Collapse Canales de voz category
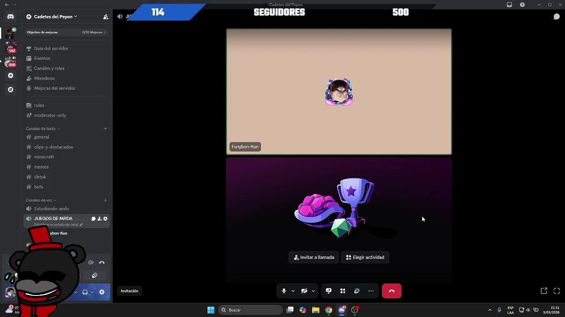 point(41,200)
